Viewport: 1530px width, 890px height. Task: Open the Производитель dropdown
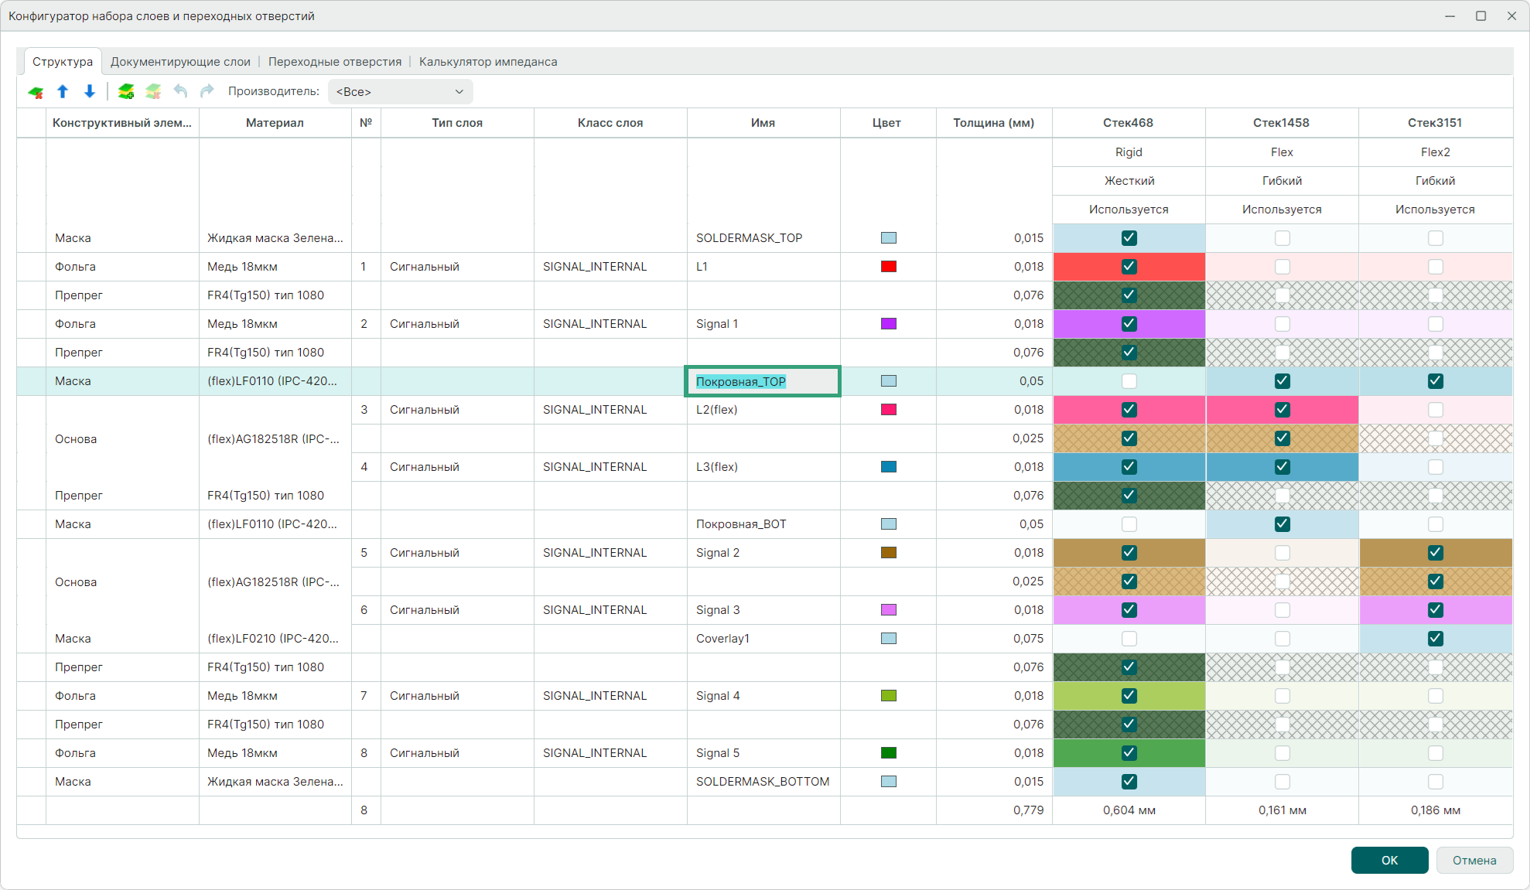[x=400, y=92]
